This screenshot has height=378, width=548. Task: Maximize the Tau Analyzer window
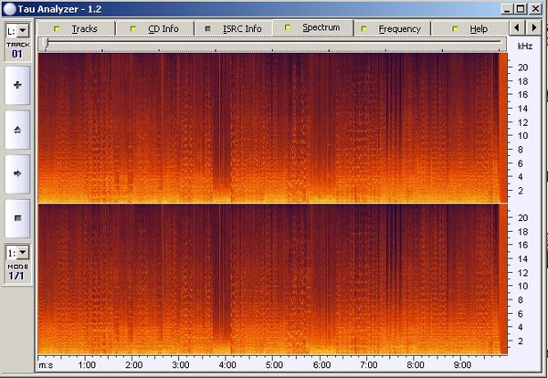coord(521,9)
